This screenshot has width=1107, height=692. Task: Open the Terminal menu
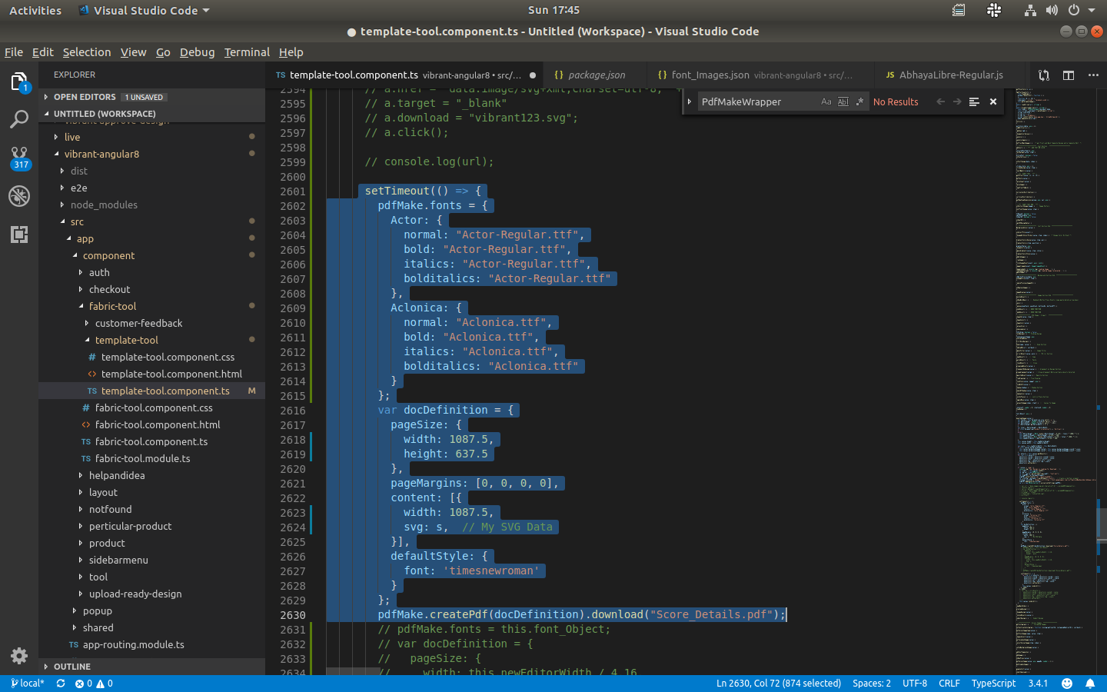click(247, 52)
